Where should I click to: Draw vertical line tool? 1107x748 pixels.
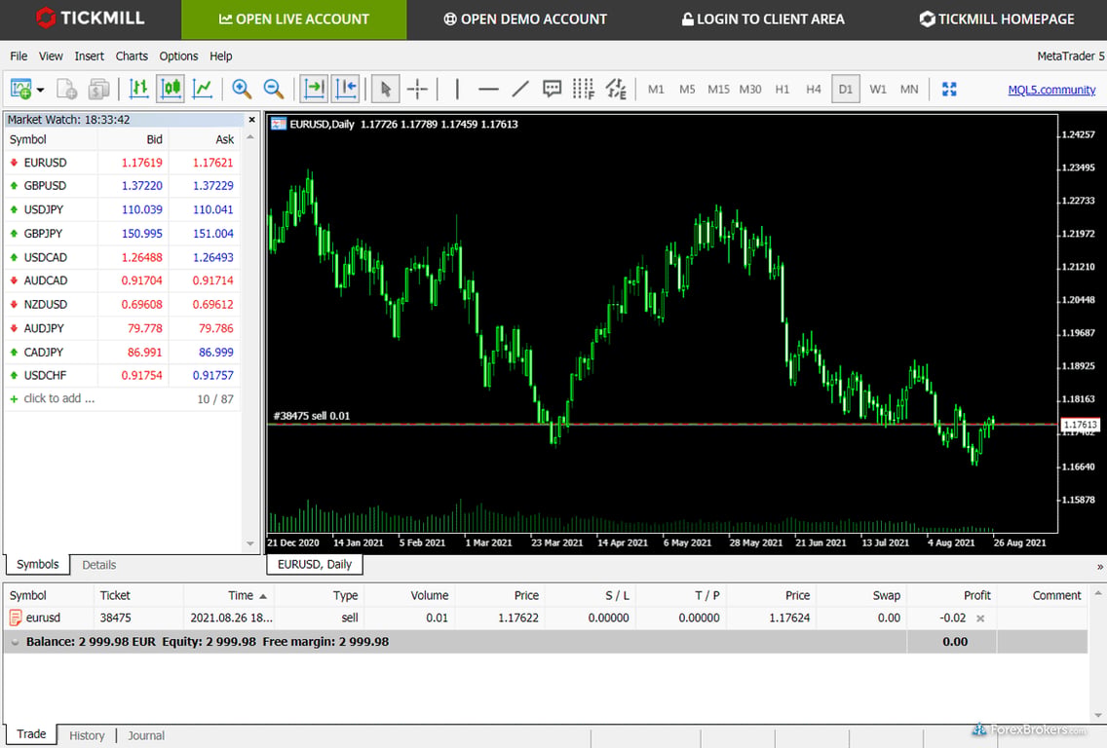point(457,89)
